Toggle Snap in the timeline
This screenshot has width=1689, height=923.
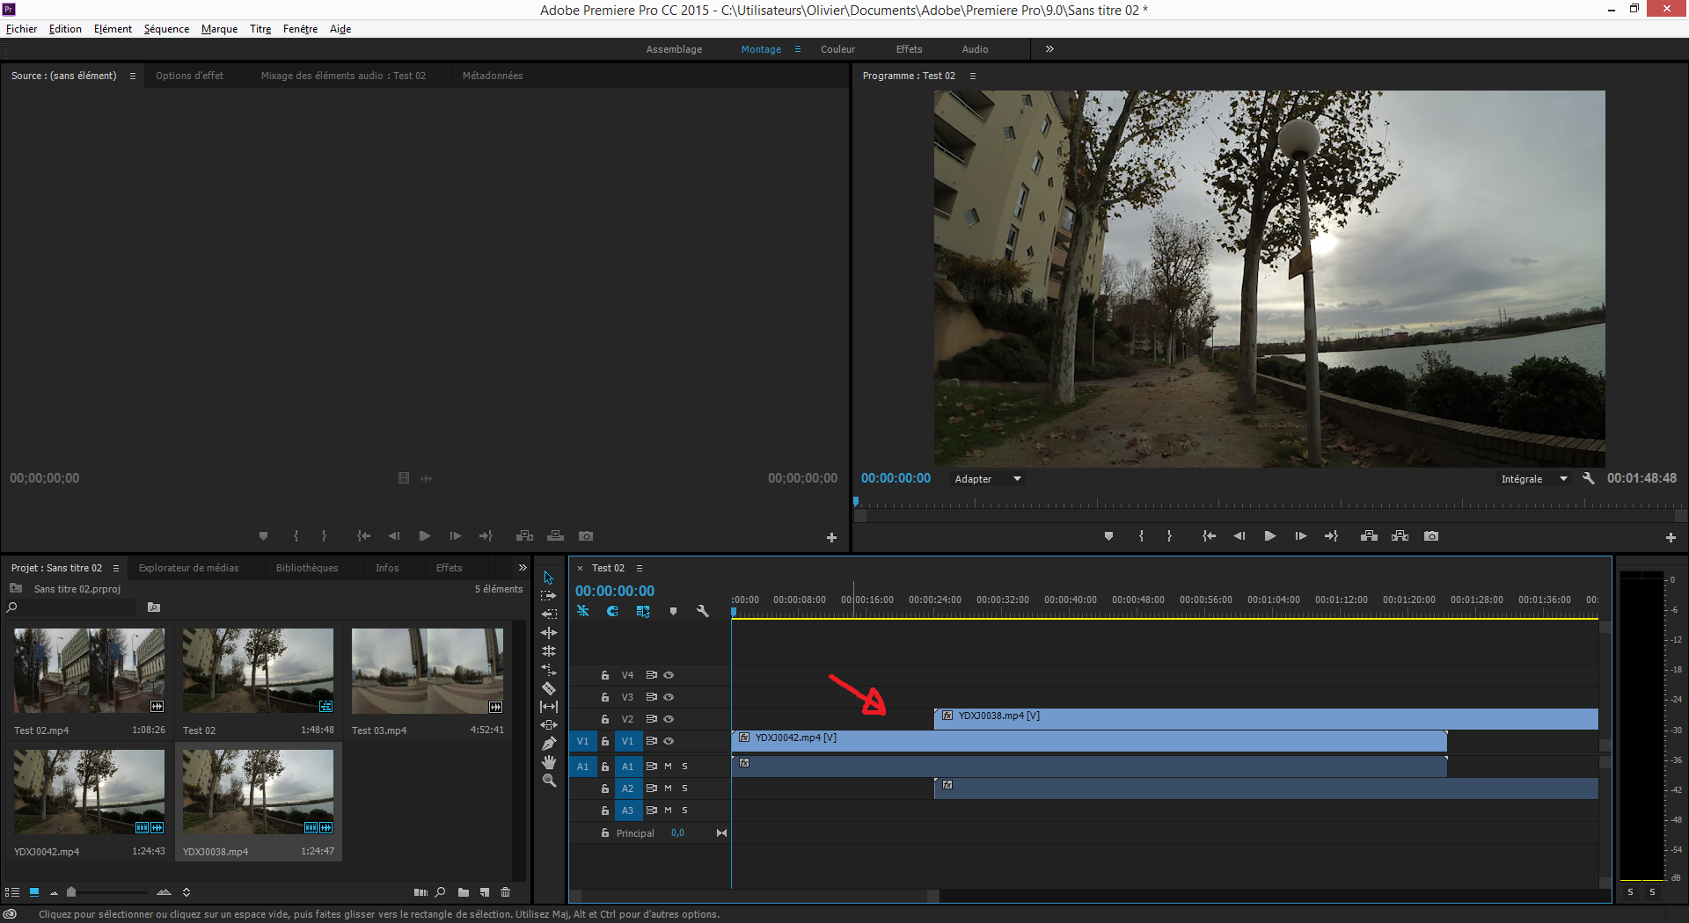pos(612,611)
